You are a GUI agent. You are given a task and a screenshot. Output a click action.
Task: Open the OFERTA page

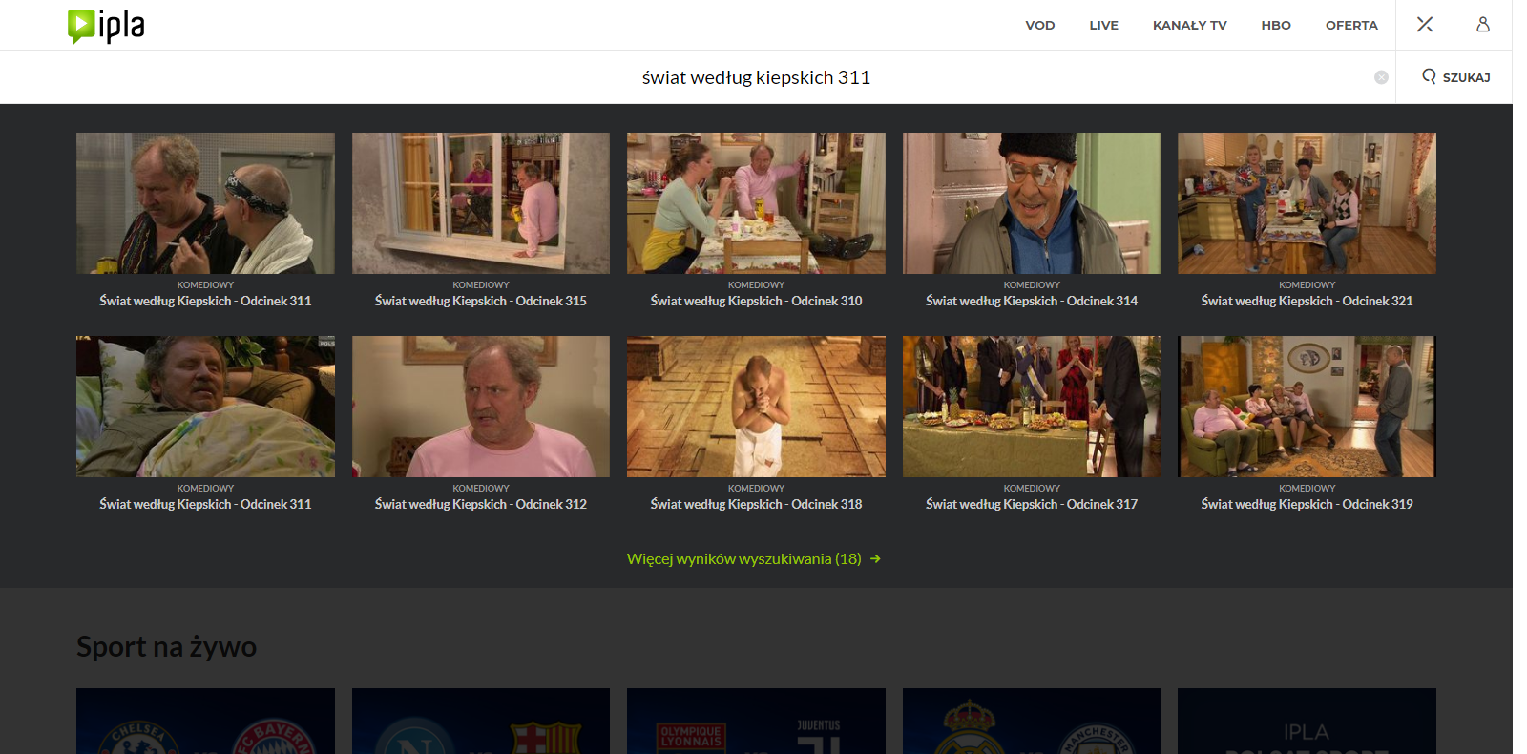(x=1351, y=26)
